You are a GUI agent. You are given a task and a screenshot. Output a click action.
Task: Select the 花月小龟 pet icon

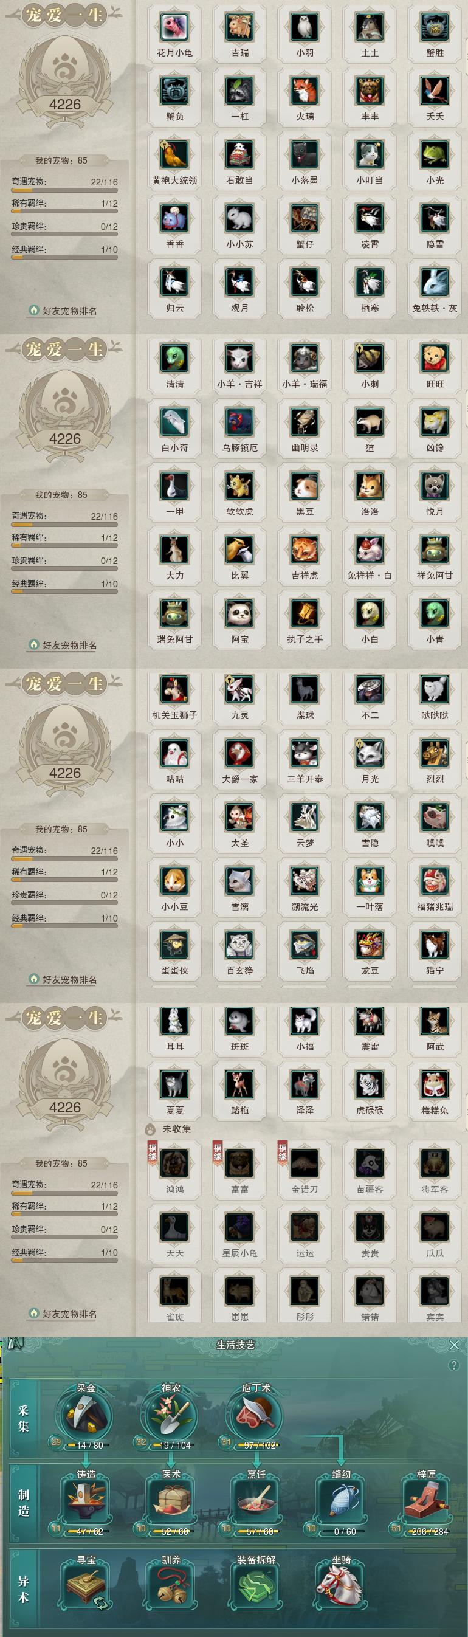tap(174, 27)
